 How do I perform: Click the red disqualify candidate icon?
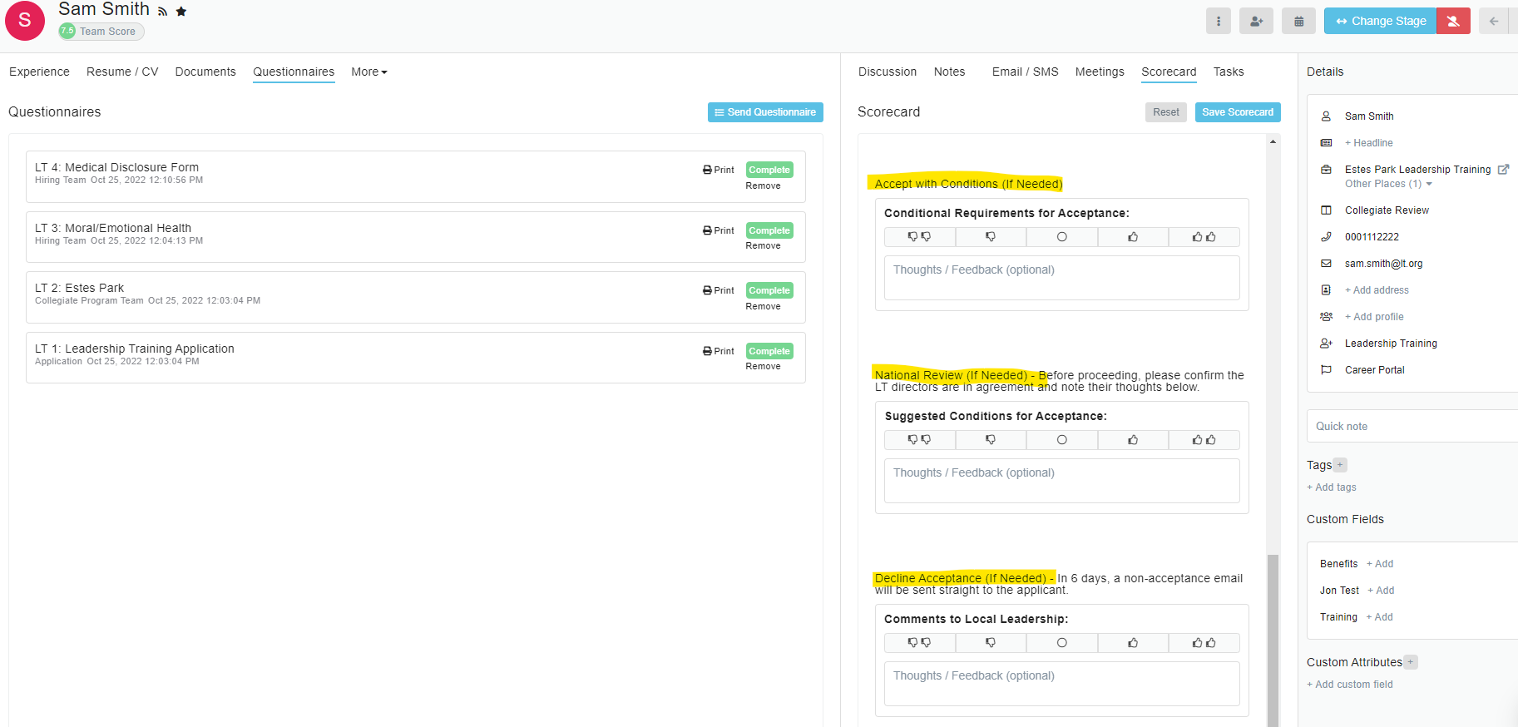[1453, 22]
